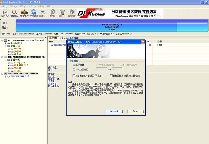
Task: Select the 指定柱面范围 radio button
Action: pos(74,70)
